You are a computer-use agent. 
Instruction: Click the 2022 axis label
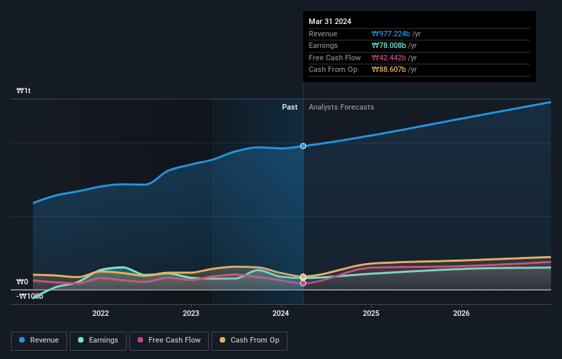coord(101,313)
